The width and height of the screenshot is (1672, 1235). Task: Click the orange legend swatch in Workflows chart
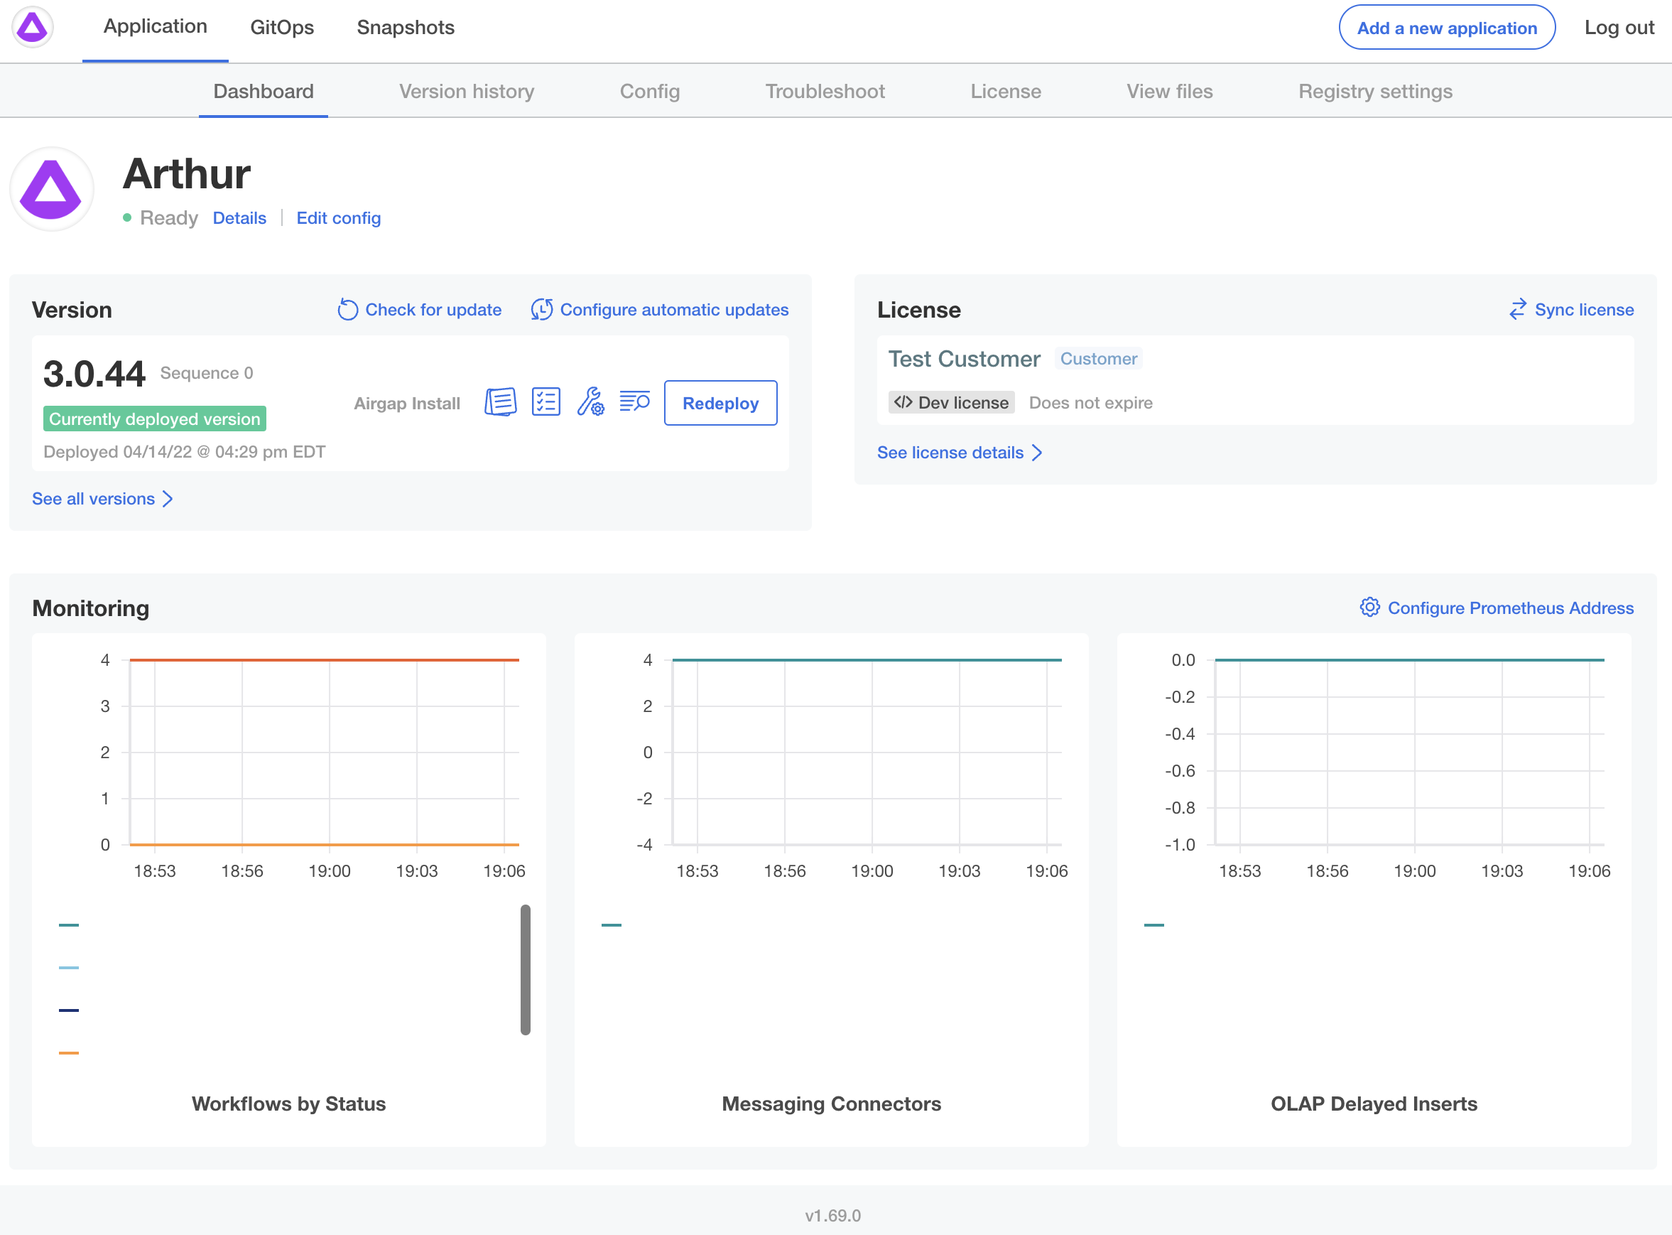click(69, 1052)
